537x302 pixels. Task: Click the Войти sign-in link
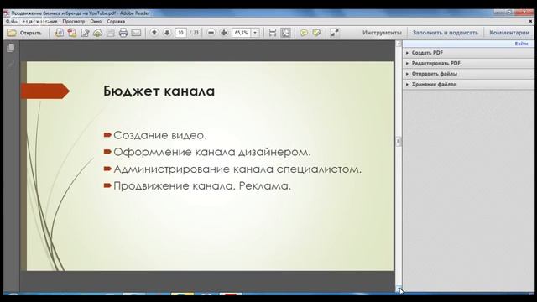(x=521, y=44)
